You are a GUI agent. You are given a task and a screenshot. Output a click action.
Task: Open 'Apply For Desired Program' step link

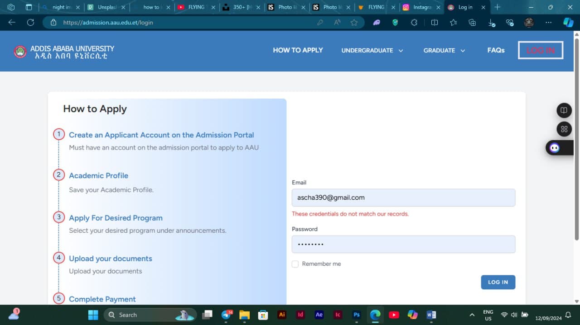pyautogui.click(x=116, y=218)
